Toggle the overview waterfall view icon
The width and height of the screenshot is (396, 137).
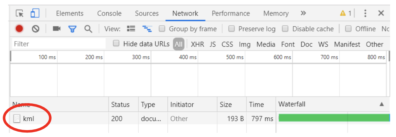coord(147,29)
